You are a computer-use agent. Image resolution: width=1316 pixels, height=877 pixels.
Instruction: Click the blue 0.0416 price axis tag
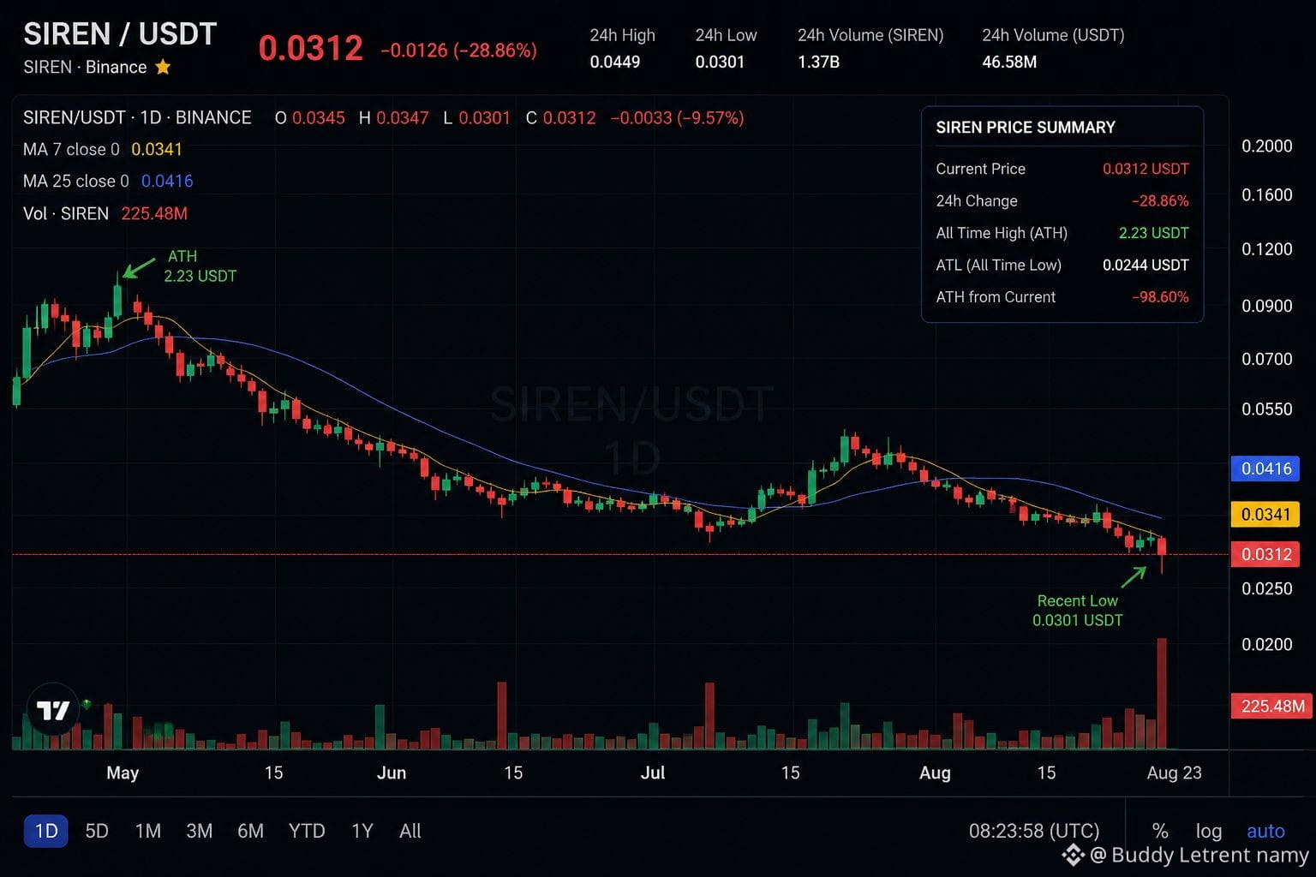[1265, 468]
